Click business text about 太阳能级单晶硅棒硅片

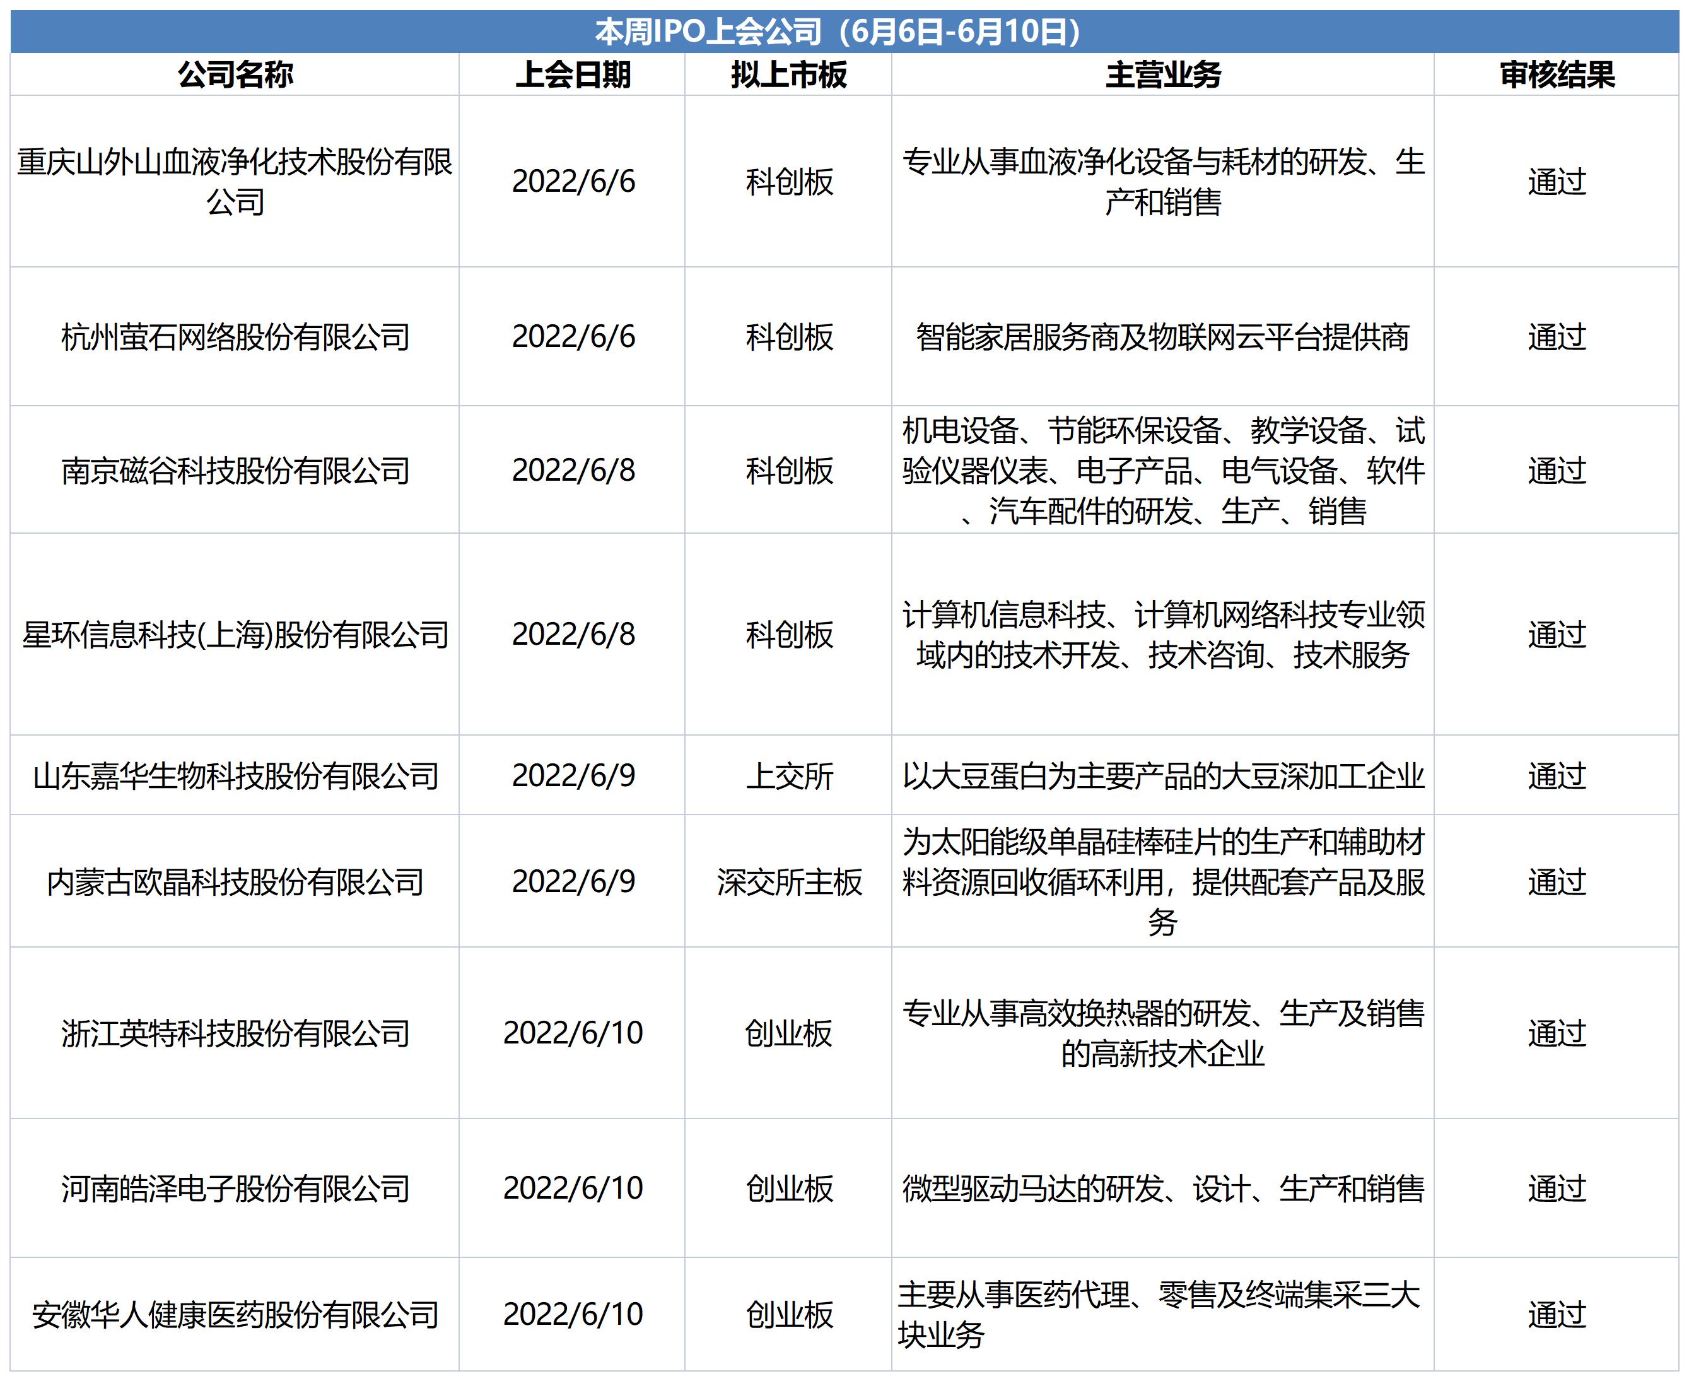point(1164,882)
